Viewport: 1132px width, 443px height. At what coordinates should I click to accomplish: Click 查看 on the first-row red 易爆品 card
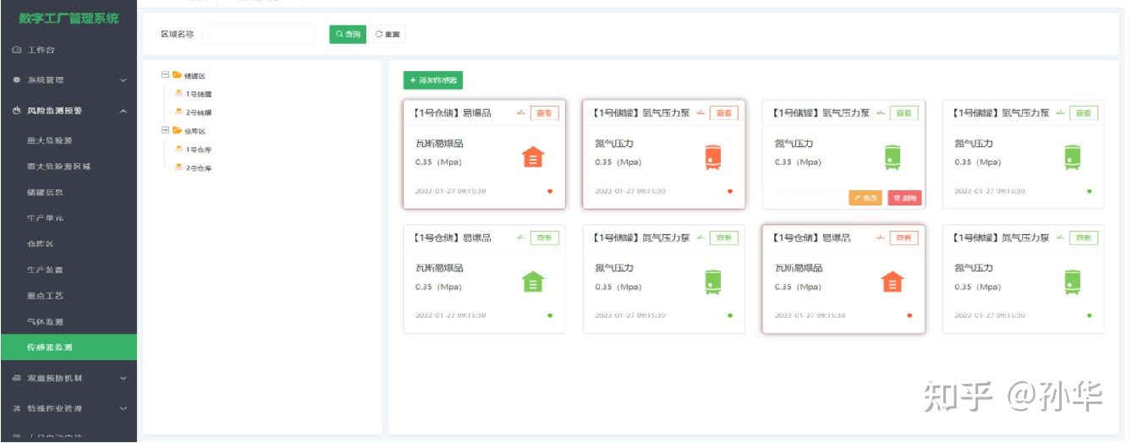(545, 113)
